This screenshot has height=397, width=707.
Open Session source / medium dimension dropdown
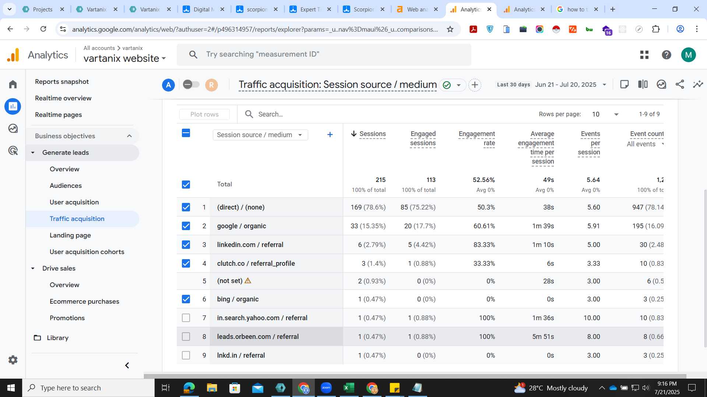tap(260, 135)
